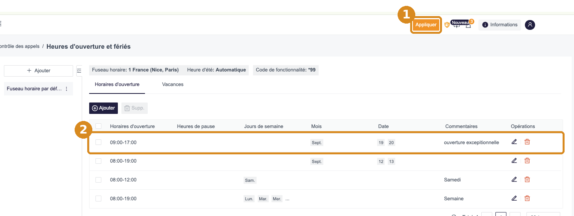Check the box for 09:00-17:00 row
This screenshot has width=574, height=216.
(x=99, y=142)
